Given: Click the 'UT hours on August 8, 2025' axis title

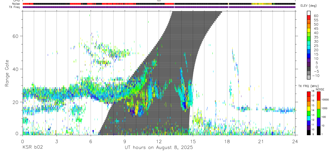Looking at the screenshot, I should [159, 148].
